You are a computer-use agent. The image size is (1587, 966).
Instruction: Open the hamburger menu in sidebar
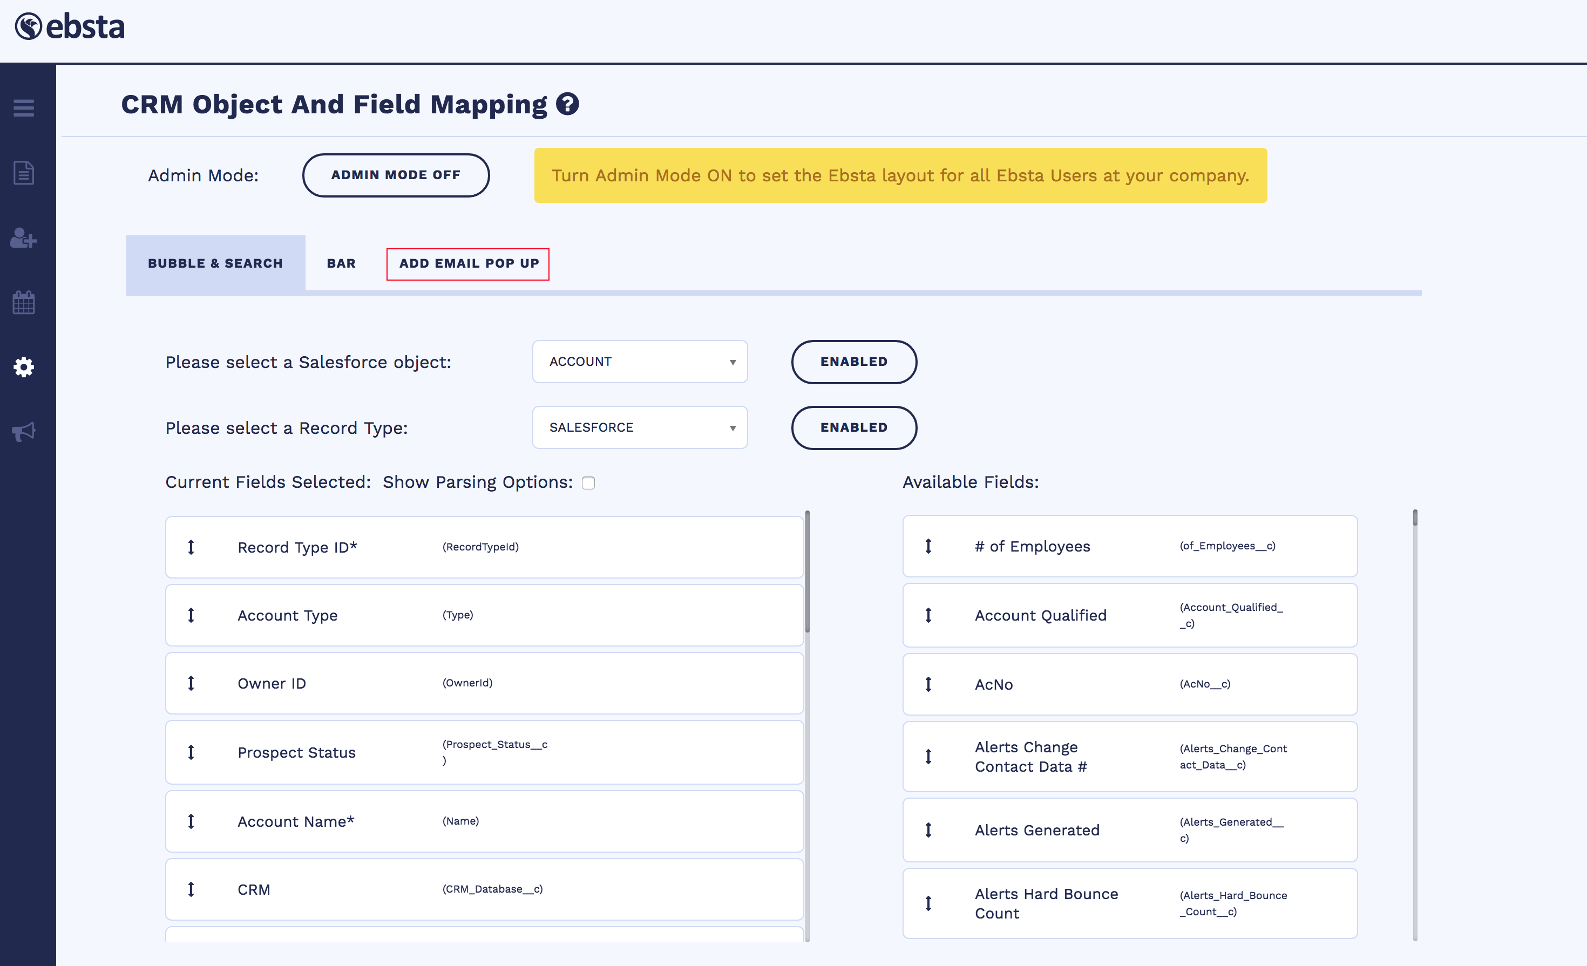pos(24,107)
